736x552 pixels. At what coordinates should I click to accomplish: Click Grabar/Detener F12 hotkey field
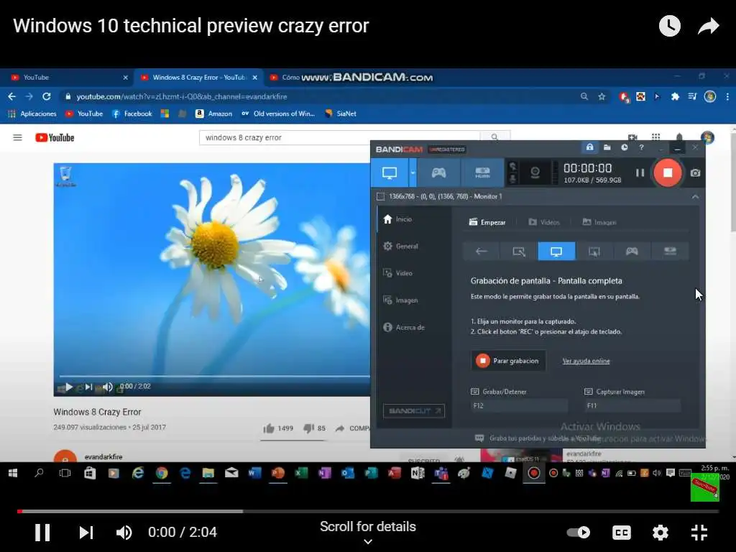click(519, 405)
